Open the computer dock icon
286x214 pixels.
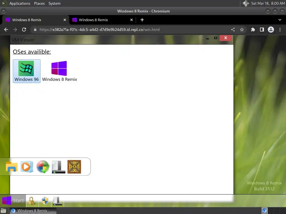59,167
